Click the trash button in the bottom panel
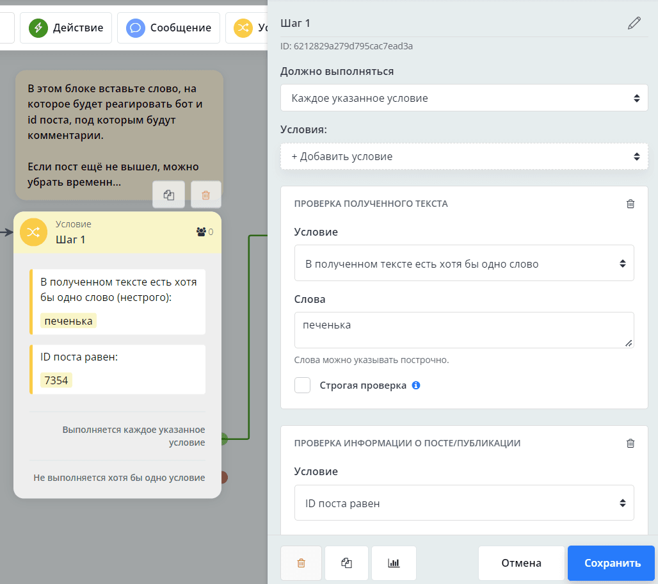The image size is (658, 584). pos(301,563)
